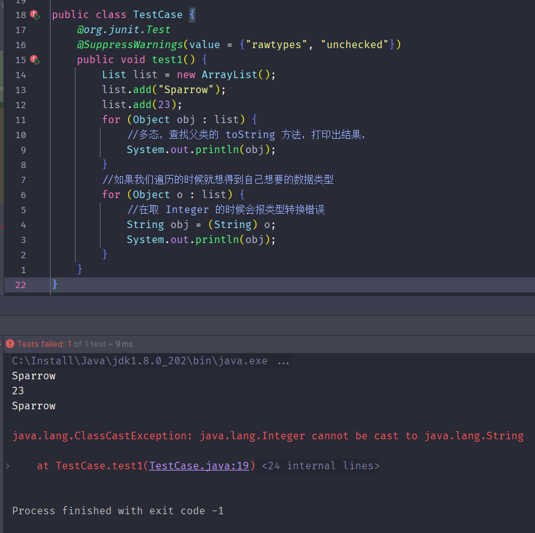Image resolution: width=535 pixels, height=533 pixels.
Task: Click the ArrayList constructor call
Action: point(229,74)
